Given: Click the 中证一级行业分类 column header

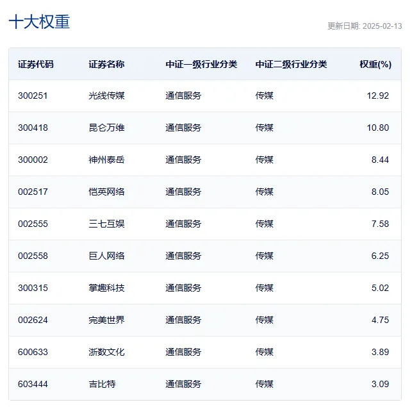Looking at the screenshot, I should 201,64.
